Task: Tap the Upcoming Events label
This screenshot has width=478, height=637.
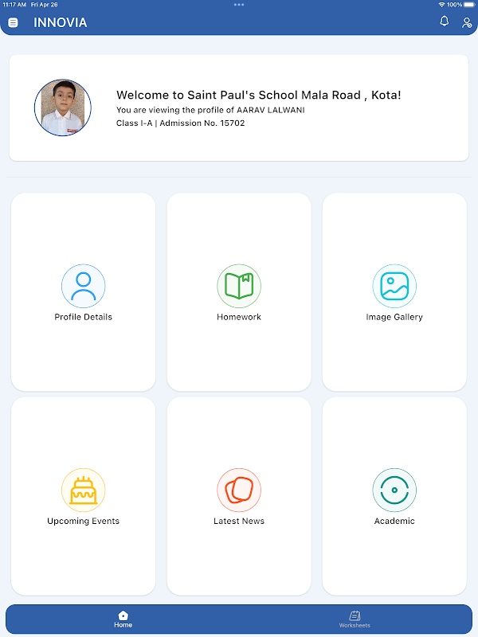Action: (x=84, y=521)
